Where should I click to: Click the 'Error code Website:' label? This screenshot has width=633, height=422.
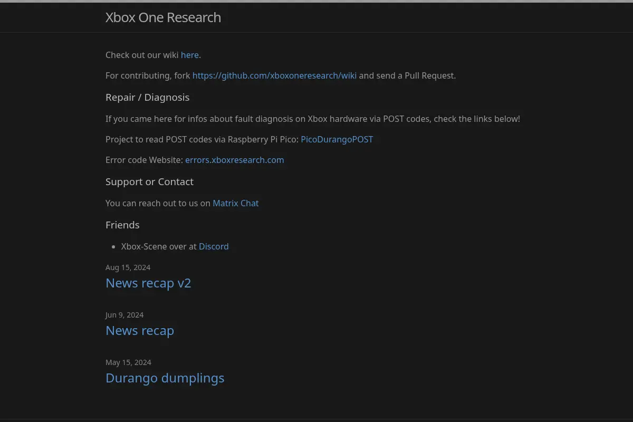(144, 160)
